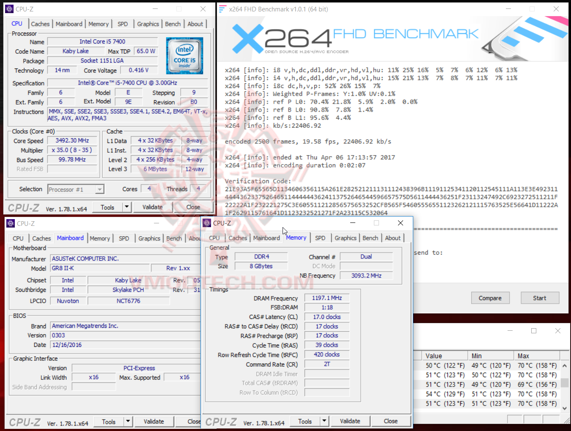Image resolution: width=571 pixels, height=431 pixels.
Task: Click the Close button in the Memory CPU-Z window
Action: pyautogui.click(x=391, y=421)
